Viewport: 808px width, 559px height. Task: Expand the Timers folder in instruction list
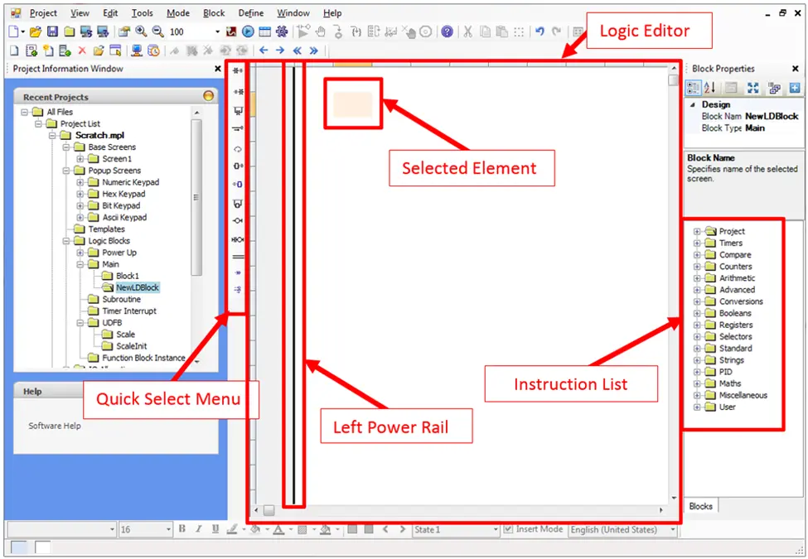(697, 243)
